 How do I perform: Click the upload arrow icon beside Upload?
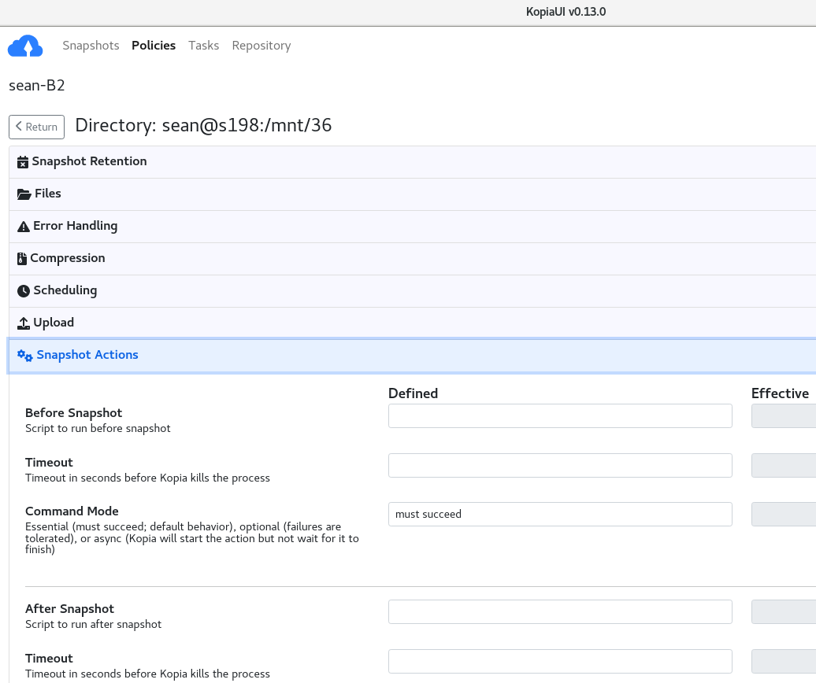point(24,323)
